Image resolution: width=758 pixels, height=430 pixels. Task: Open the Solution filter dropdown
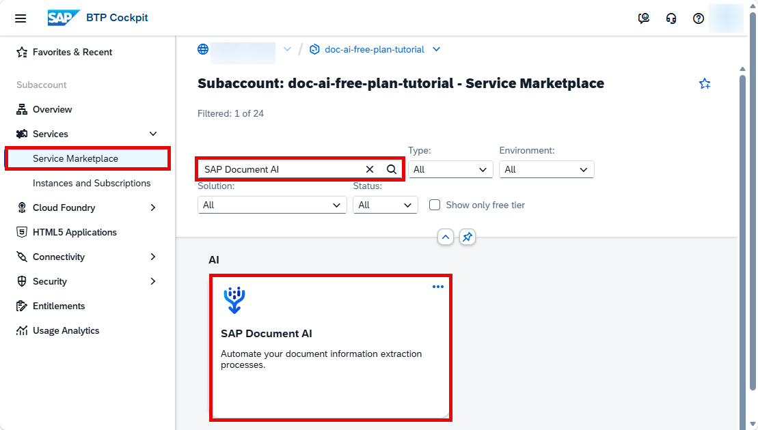272,205
